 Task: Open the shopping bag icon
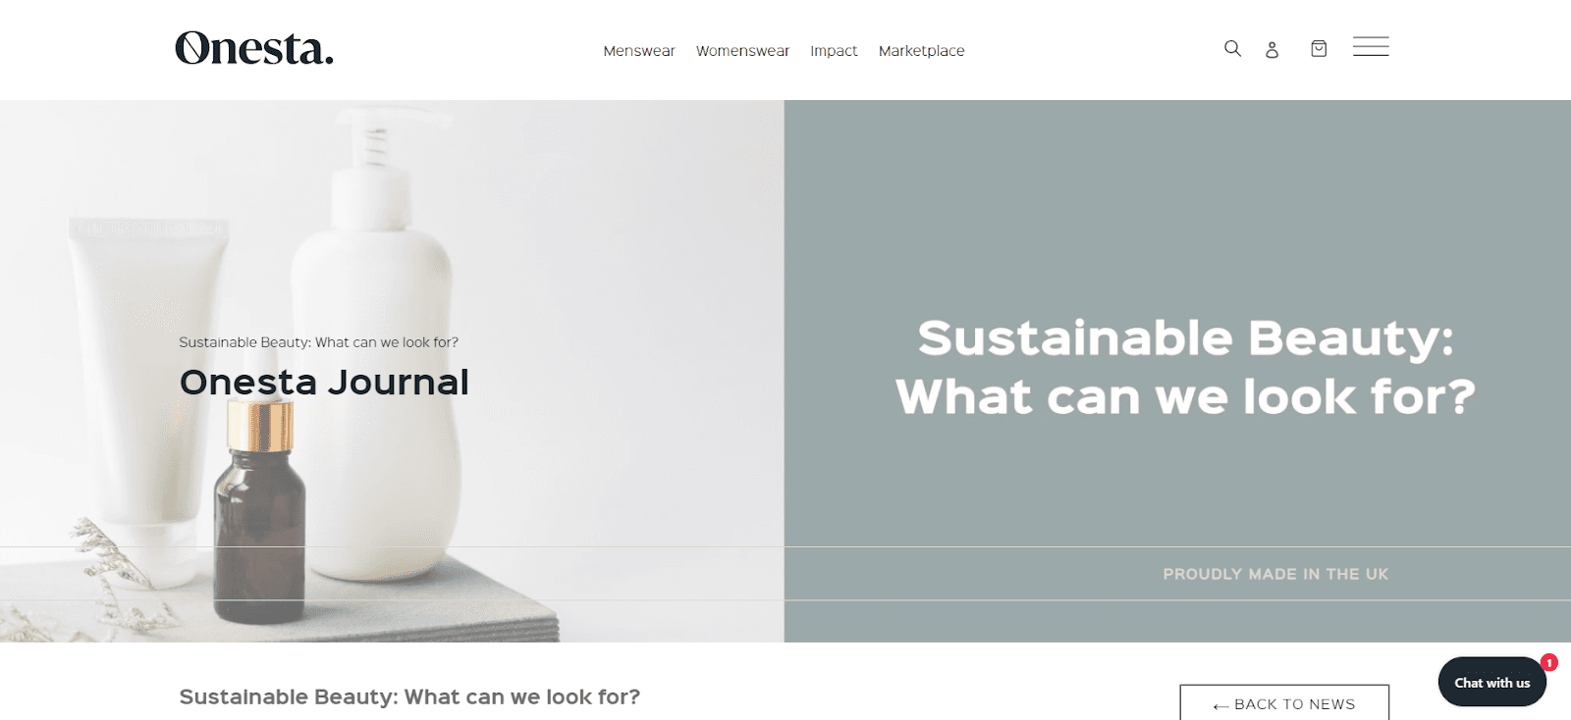point(1319,48)
